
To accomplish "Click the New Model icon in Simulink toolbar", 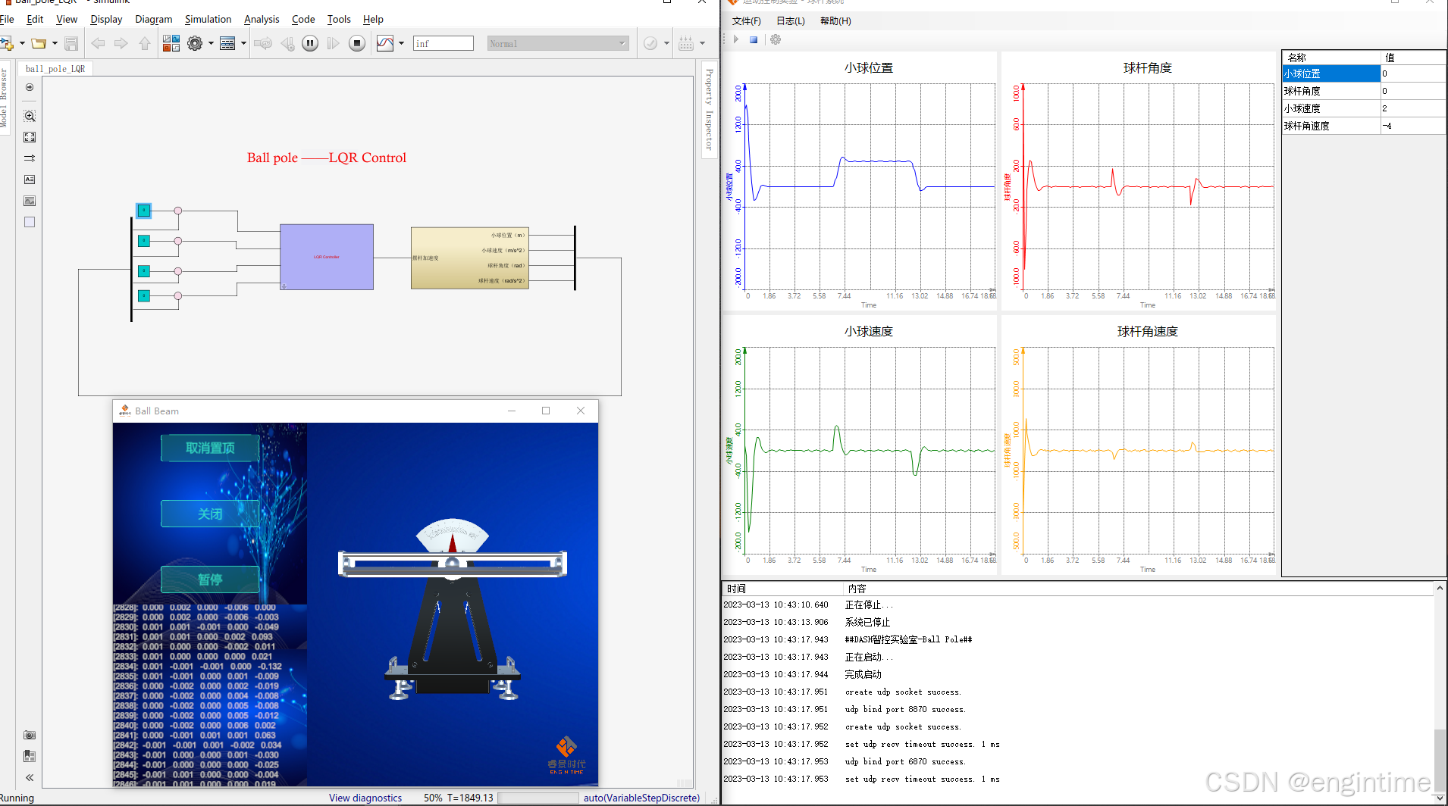I will [7, 43].
